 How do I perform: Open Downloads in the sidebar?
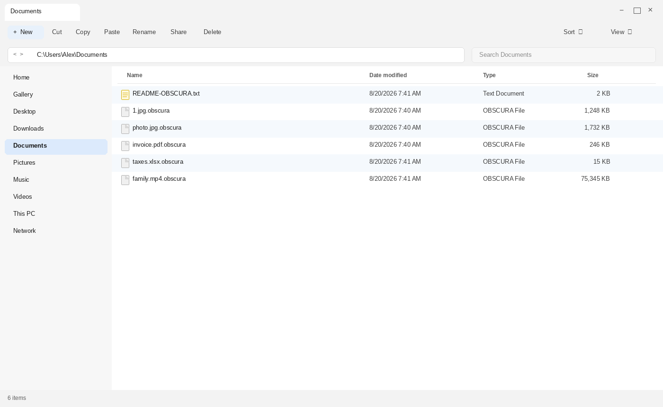[x=56, y=129]
